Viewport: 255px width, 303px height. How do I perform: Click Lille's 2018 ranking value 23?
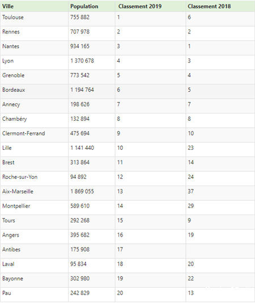pyautogui.click(x=191, y=148)
